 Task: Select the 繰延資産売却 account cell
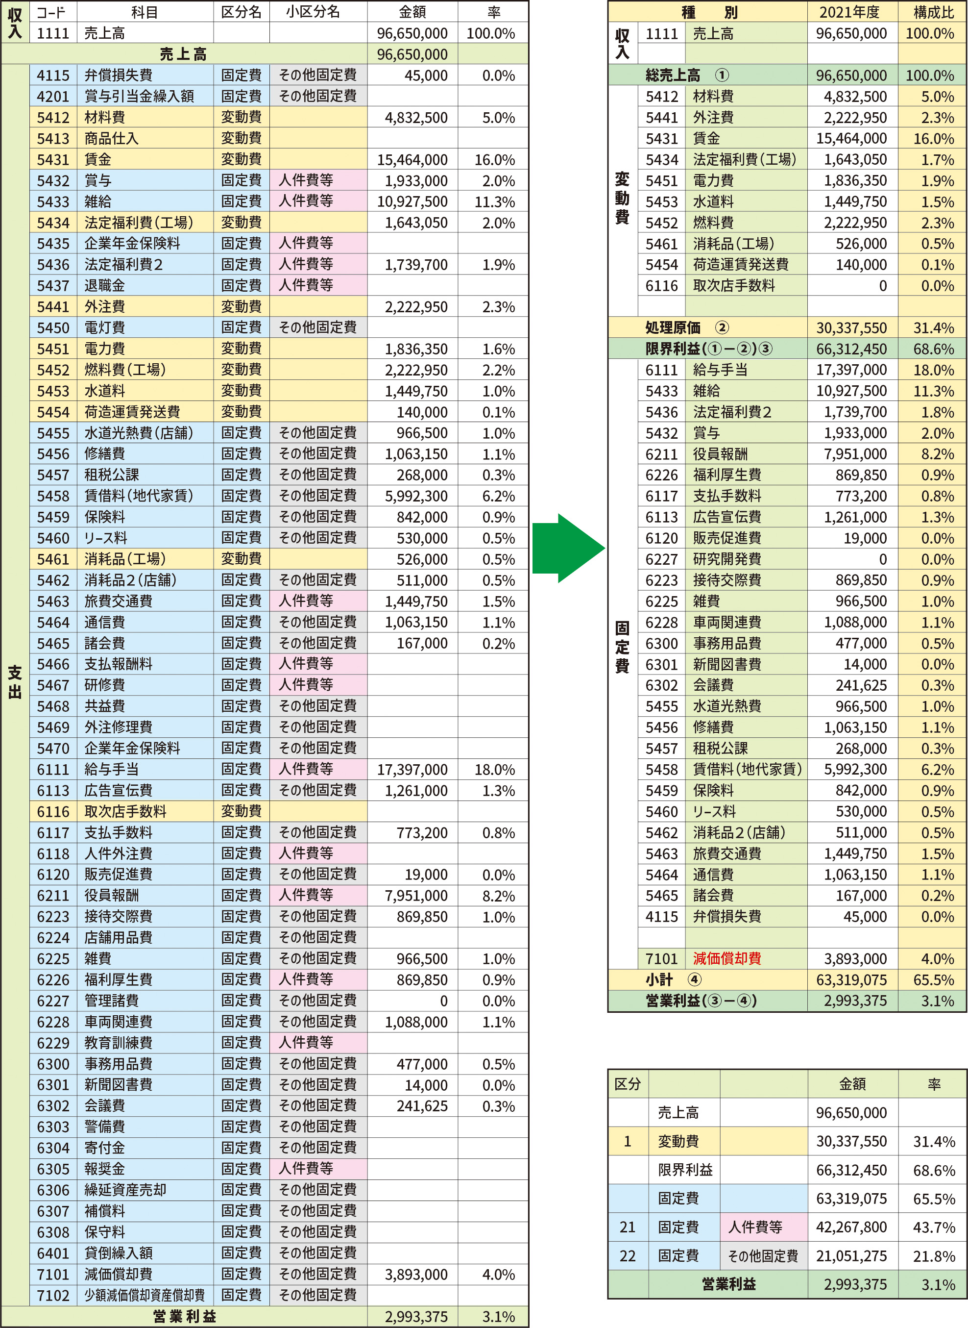tap(145, 1190)
